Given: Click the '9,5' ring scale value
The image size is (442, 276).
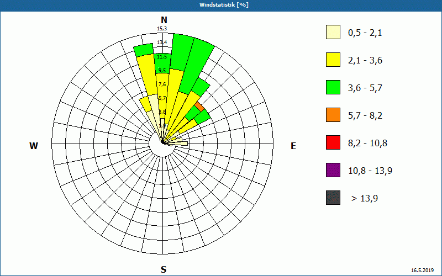Looking at the screenshot, I should [x=162, y=71].
